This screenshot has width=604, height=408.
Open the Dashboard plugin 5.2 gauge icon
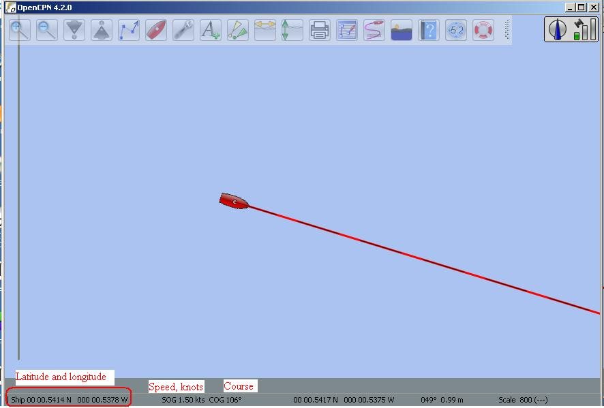click(x=456, y=30)
